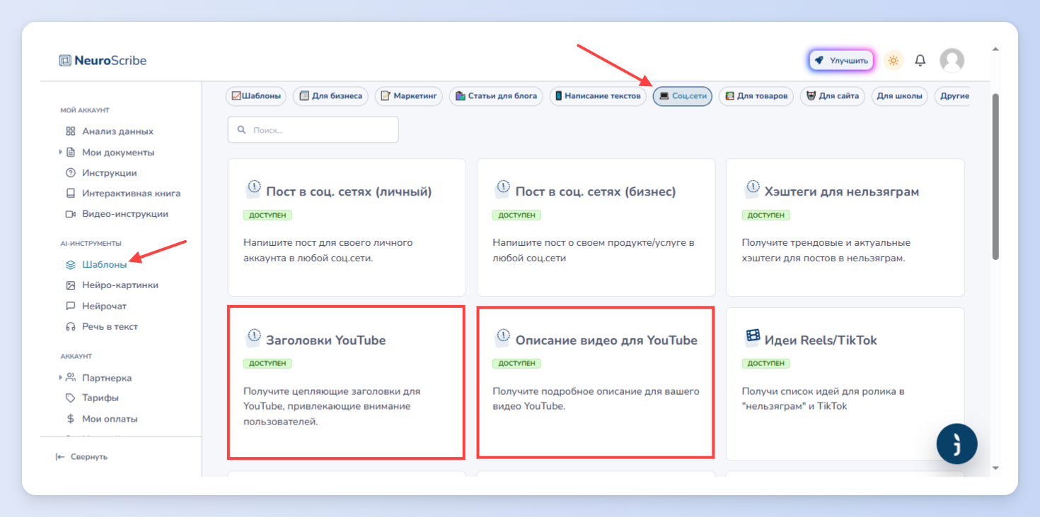1040x517 pixels.
Task: Click the Улучшить upgrade button
Action: tap(841, 61)
